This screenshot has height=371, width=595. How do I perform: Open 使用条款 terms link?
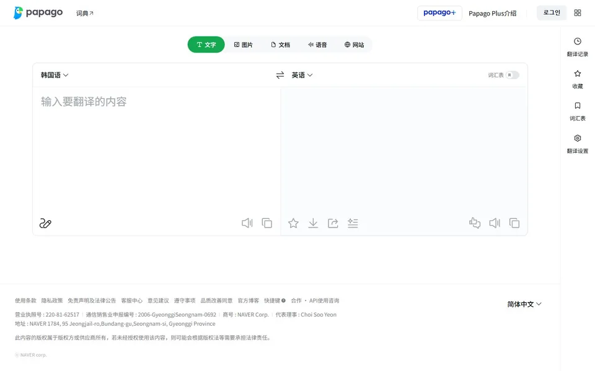tap(25, 301)
